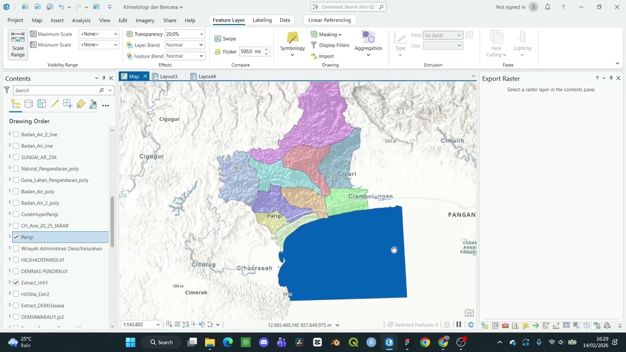This screenshot has height=352, width=626.
Task: Open Discord from the taskbar
Action: (x=264, y=342)
